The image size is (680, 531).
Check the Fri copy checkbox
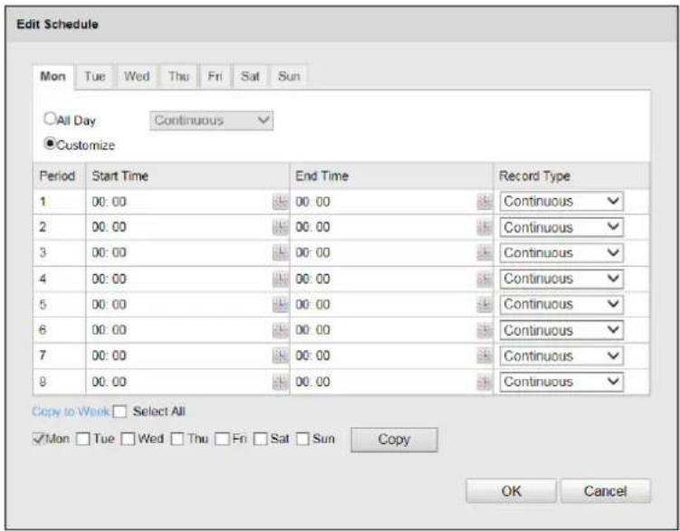click(x=222, y=439)
